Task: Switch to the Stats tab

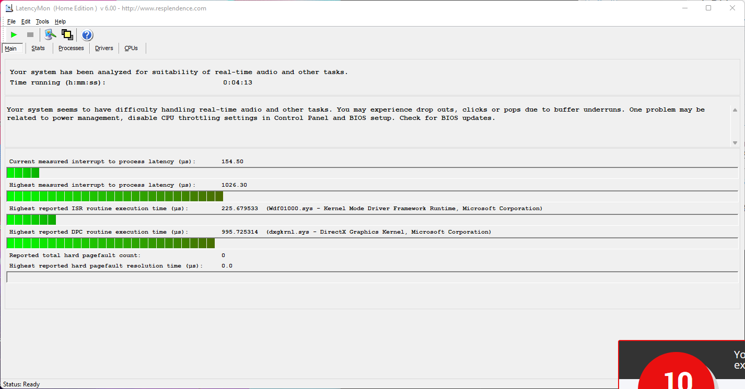Action: pyautogui.click(x=38, y=48)
